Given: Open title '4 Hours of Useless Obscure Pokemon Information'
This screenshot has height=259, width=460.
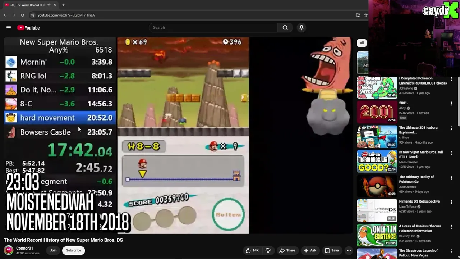Looking at the screenshot, I should tap(420, 228).
